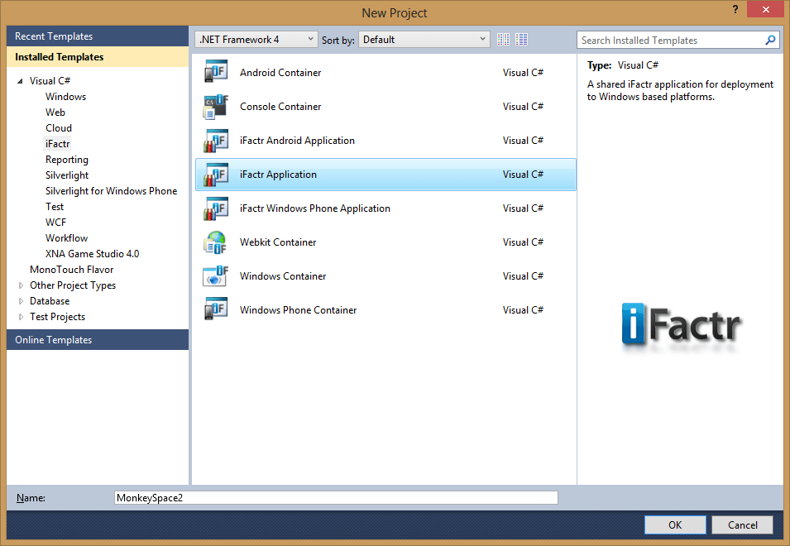Image resolution: width=790 pixels, height=546 pixels.
Task: Collapse the Visual C# tree node
Action: pos(20,81)
